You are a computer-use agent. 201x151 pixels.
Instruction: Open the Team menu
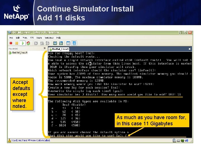pyautogui.click(x=39, y=38)
